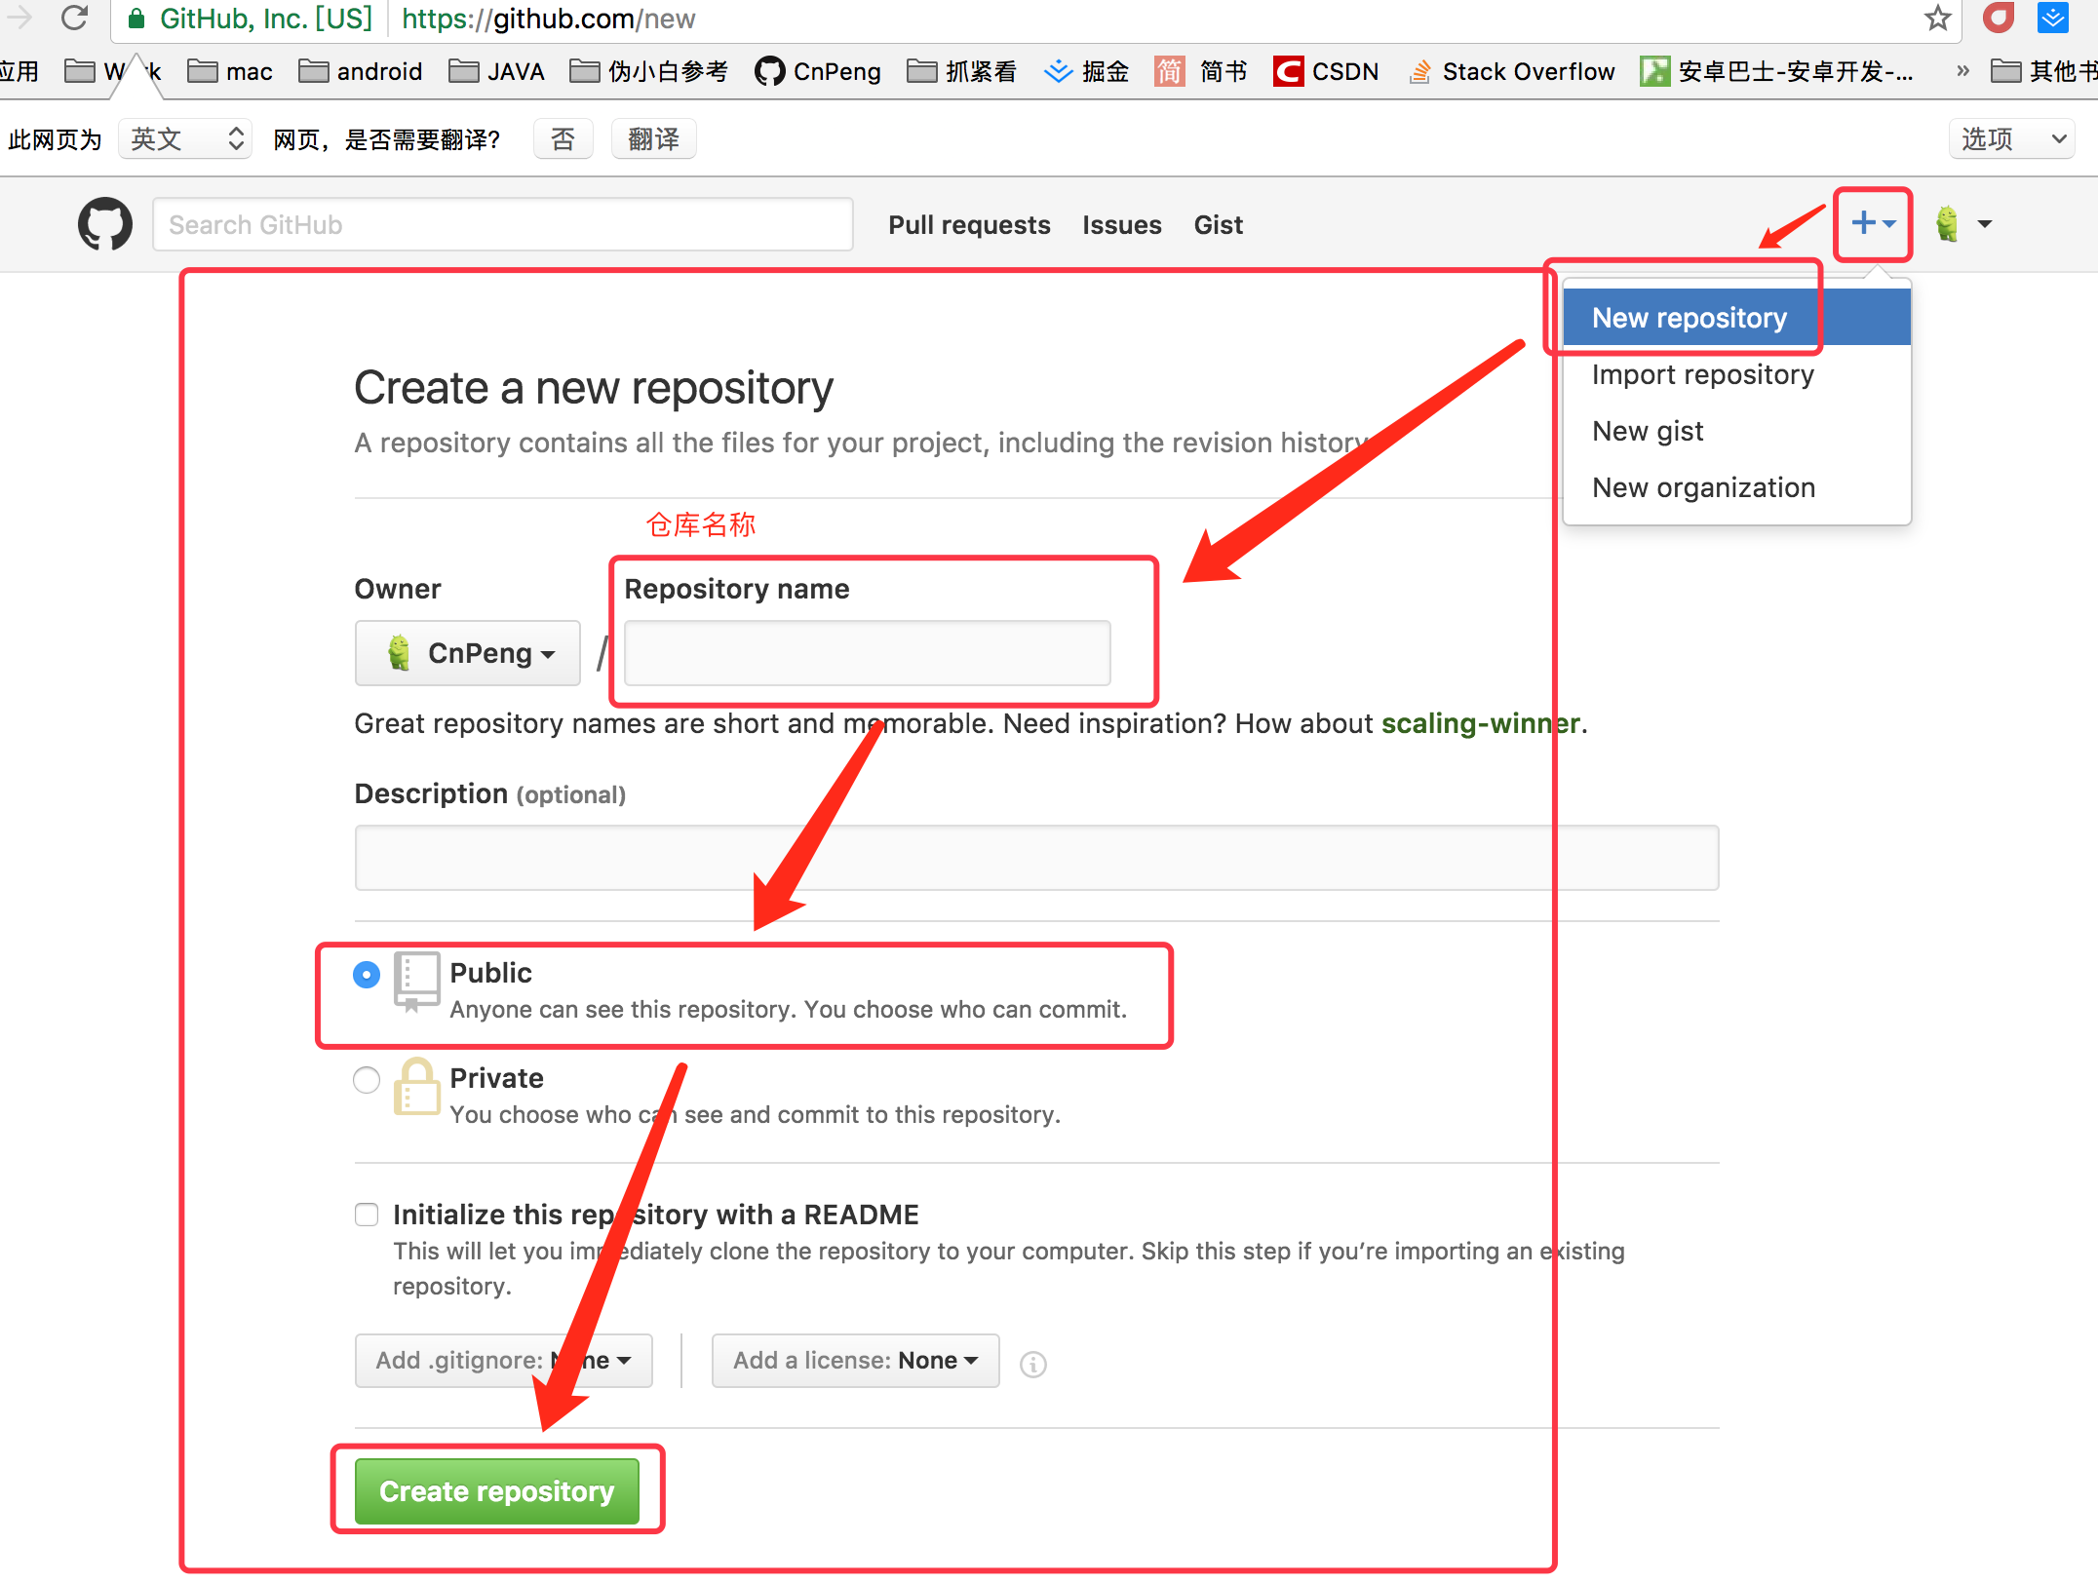2098x1583 pixels.
Task: Open the 应用 apps shortcut
Action: 19,71
